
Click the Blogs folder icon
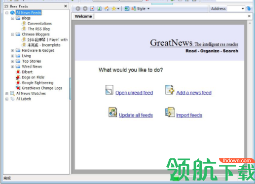[x=18, y=18]
